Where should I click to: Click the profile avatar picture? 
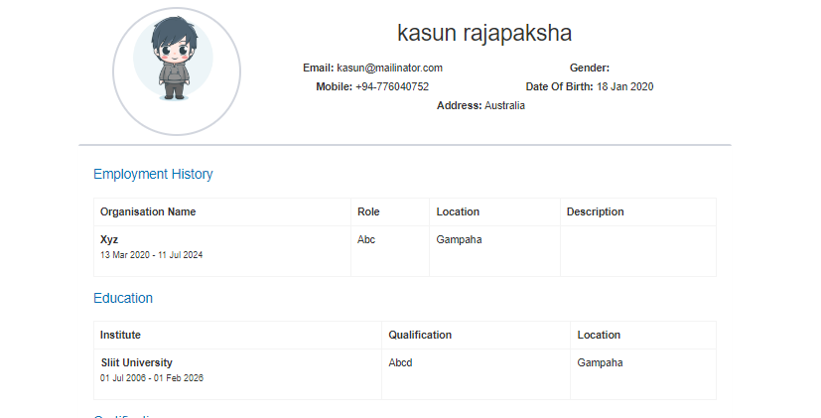177,71
